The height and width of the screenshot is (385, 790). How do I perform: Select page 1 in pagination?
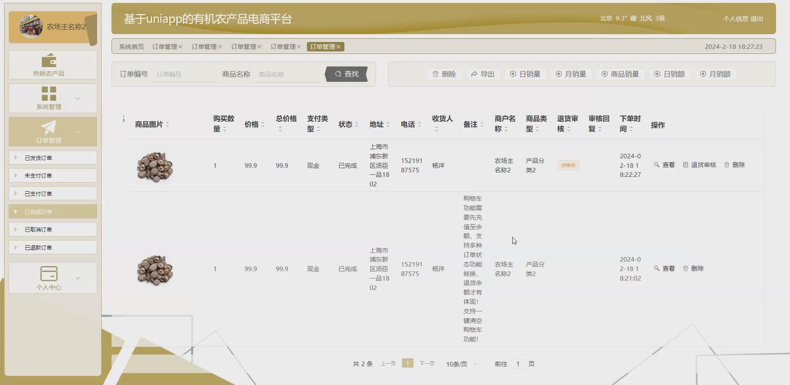(x=407, y=363)
